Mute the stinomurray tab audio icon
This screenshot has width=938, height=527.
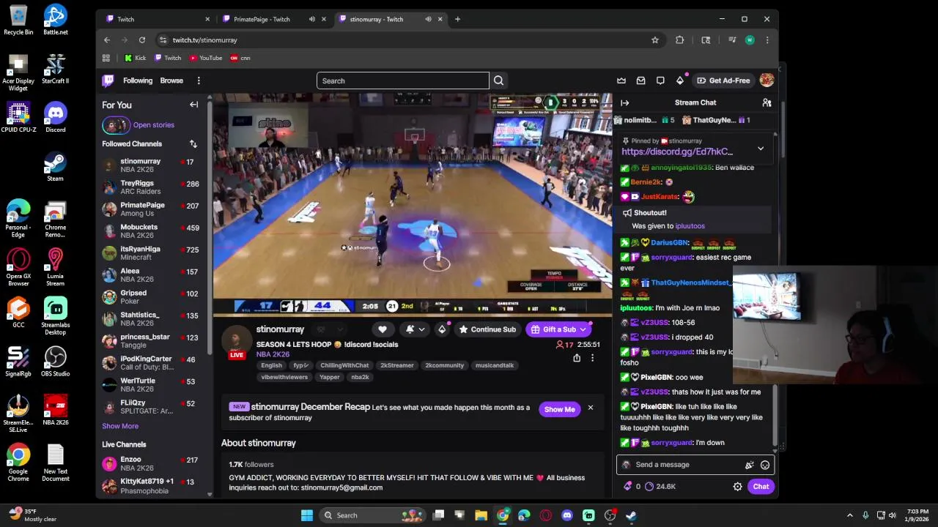tap(428, 19)
